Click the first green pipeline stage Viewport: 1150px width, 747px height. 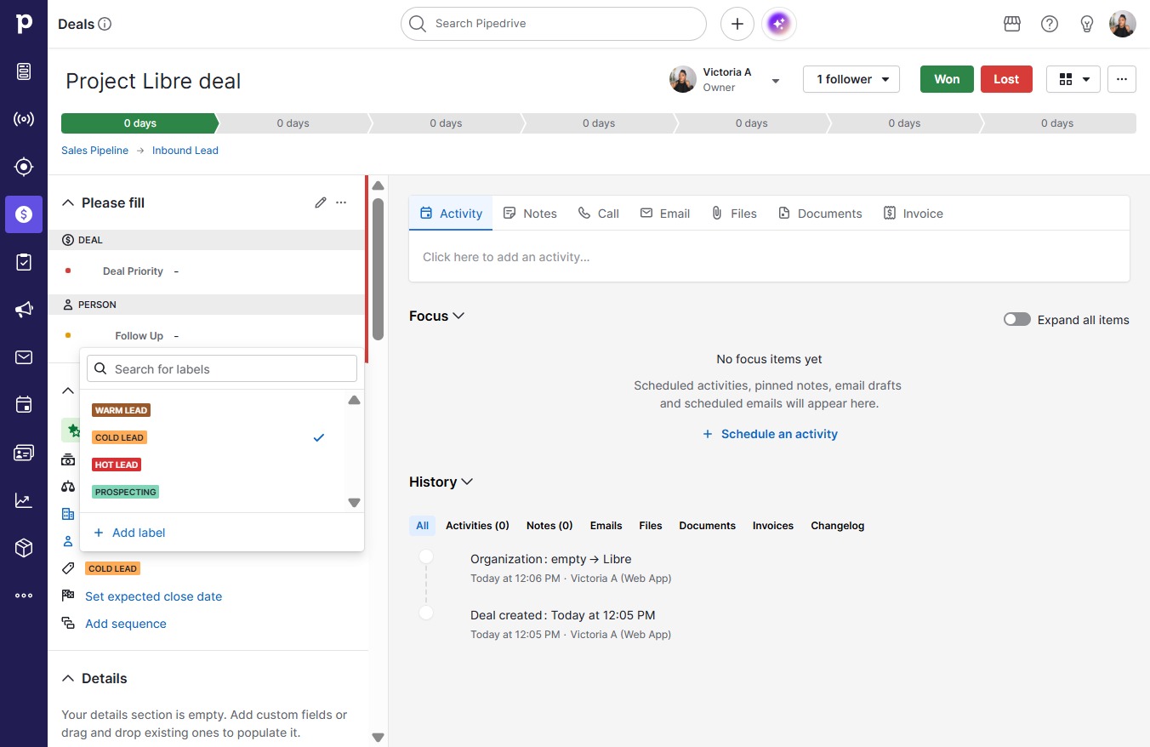click(139, 123)
